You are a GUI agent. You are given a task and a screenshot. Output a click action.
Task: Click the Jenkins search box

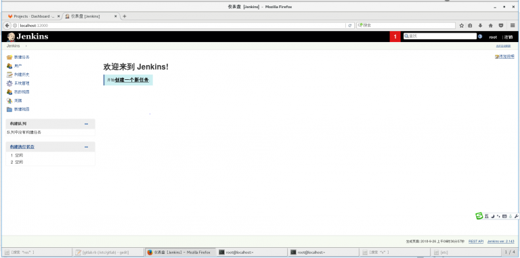click(x=439, y=37)
